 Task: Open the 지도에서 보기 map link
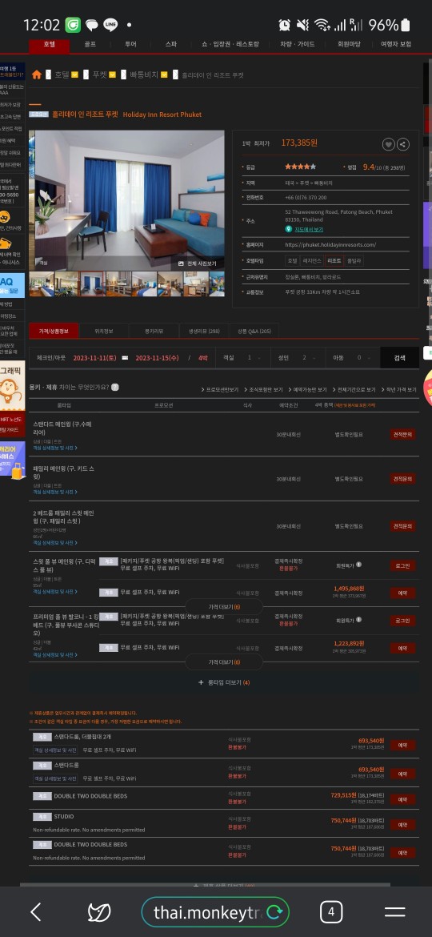pyautogui.click(x=309, y=229)
